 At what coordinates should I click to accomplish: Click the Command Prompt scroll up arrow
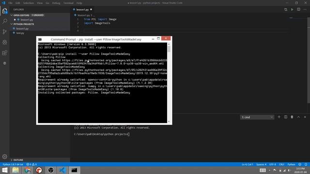[x=169, y=44]
